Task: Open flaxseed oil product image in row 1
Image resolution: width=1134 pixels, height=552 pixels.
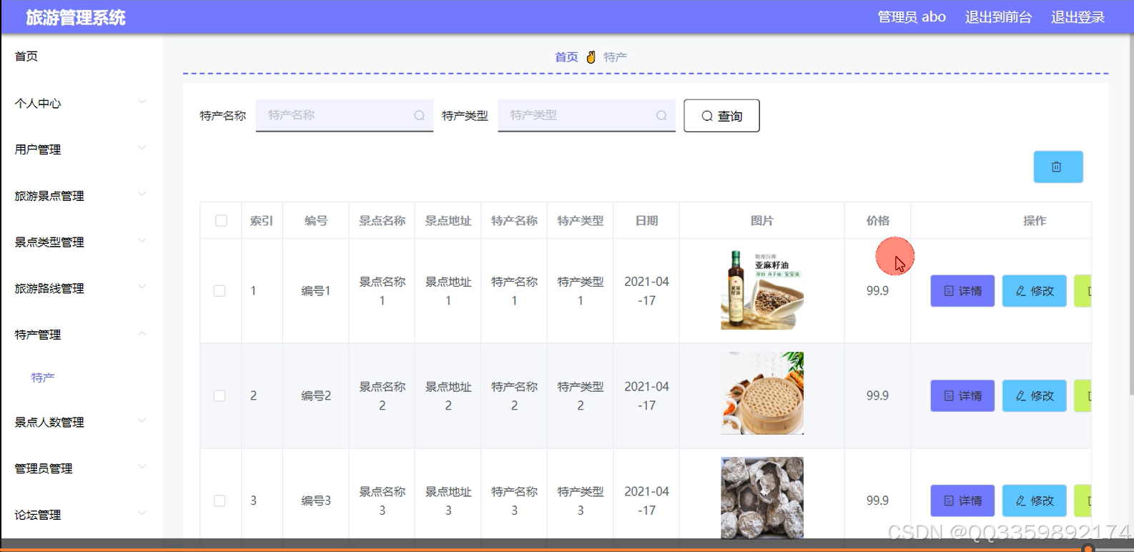Action: point(762,290)
